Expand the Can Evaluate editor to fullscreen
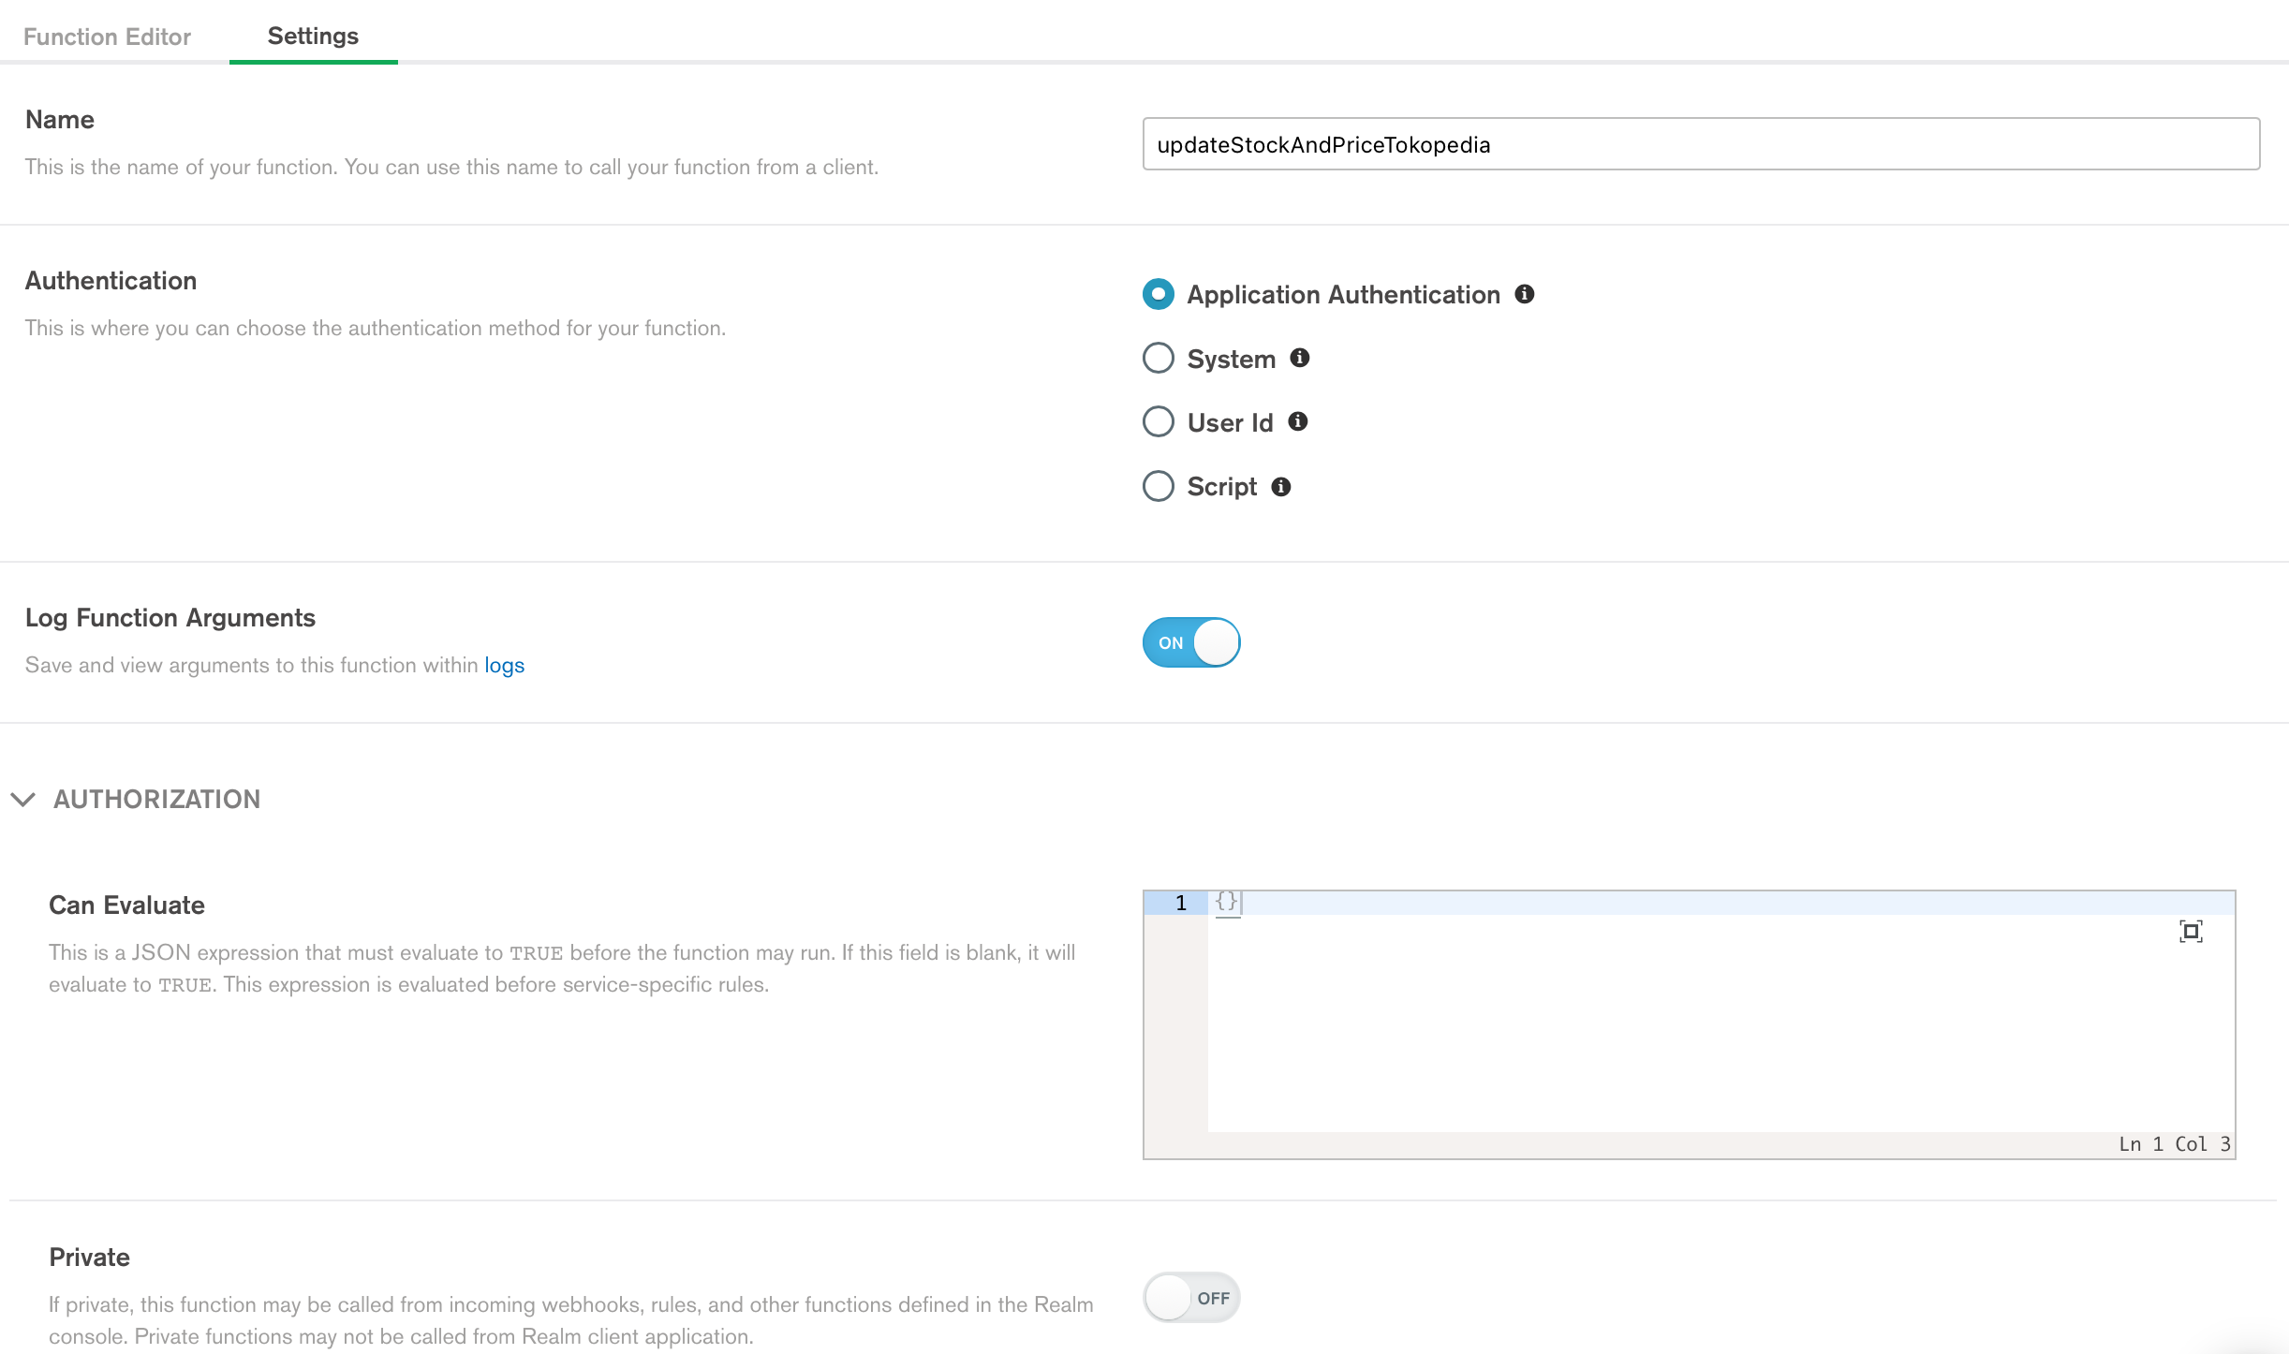This screenshot has height=1354, width=2289. click(2191, 932)
